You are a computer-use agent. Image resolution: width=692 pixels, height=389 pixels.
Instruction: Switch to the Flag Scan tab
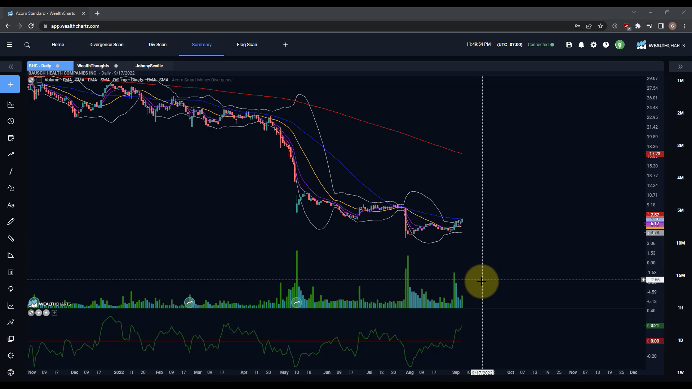click(x=247, y=45)
